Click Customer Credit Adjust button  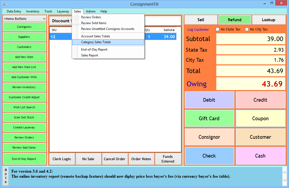click(x=24, y=97)
